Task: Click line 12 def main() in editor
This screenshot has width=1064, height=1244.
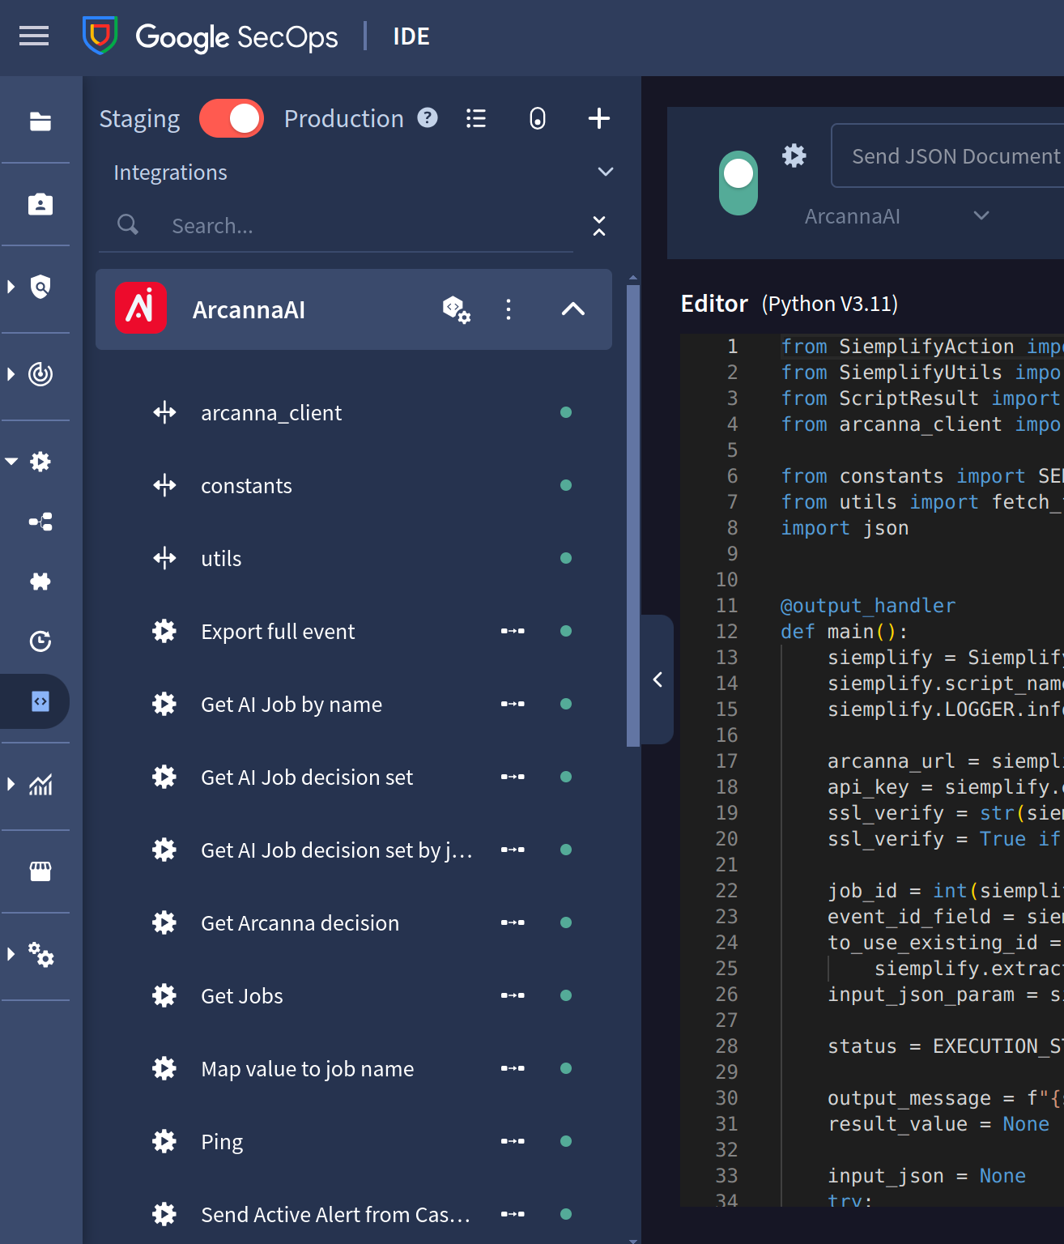Action: [x=843, y=632]
